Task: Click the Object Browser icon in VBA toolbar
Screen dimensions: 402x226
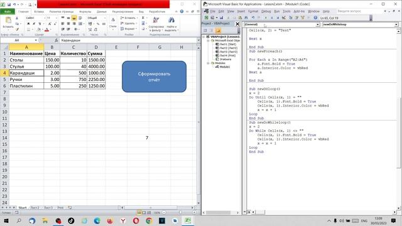Action: click(x=303, y=18)
